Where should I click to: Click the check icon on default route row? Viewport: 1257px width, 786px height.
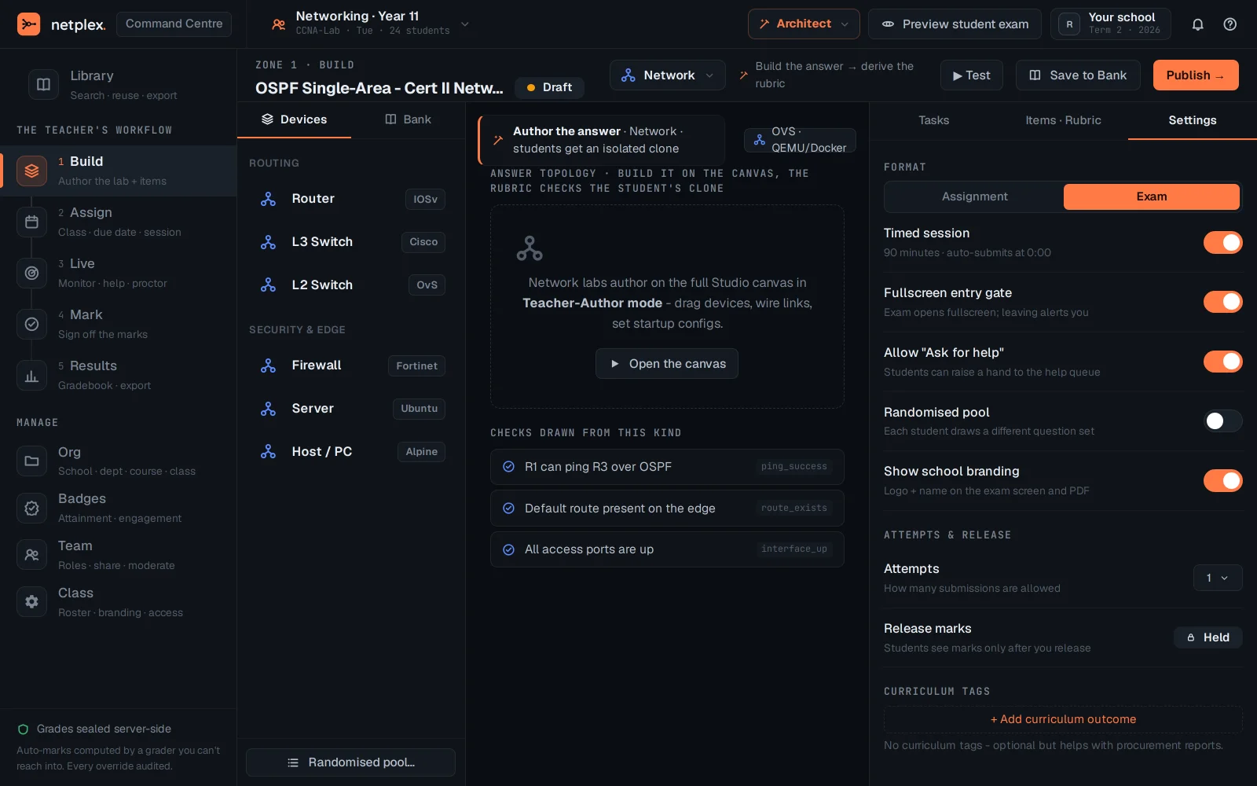click(x=508, y=509)
